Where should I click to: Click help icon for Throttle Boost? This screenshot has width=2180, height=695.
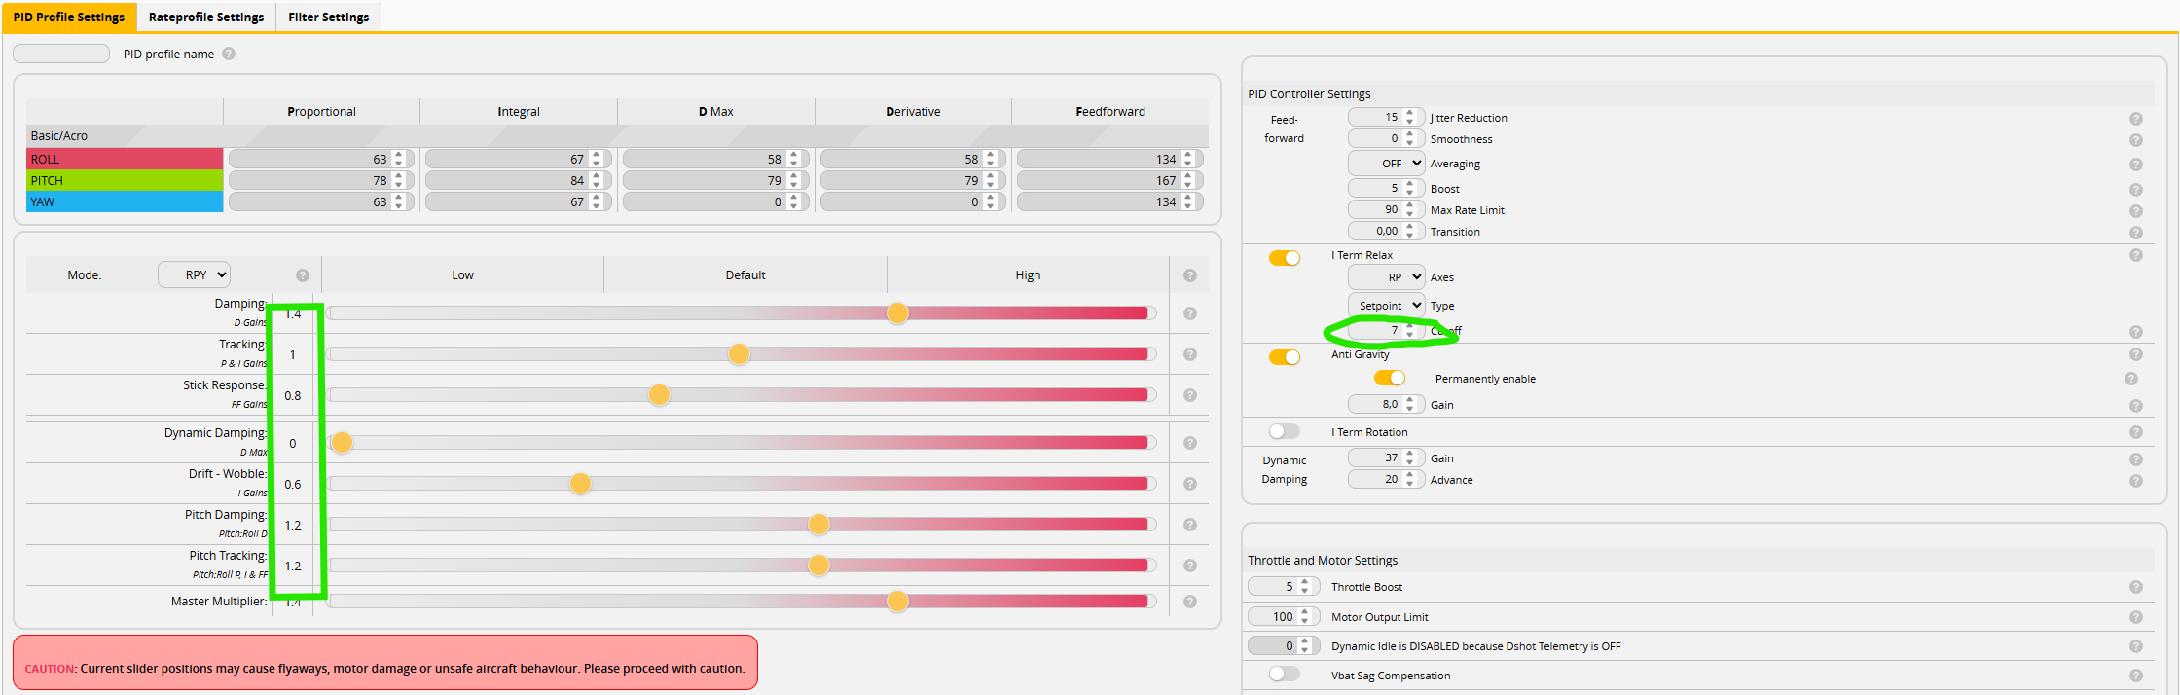point(2135,587)
